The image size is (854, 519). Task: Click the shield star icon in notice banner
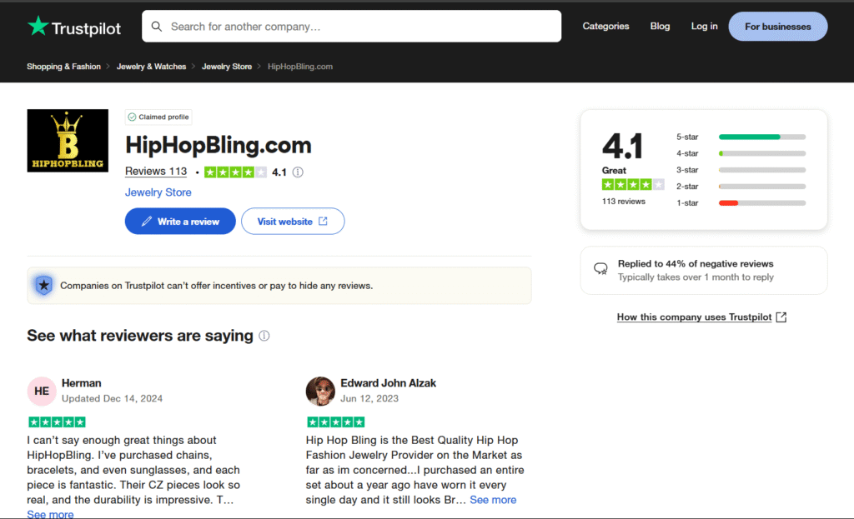click(x=44, y=285)
